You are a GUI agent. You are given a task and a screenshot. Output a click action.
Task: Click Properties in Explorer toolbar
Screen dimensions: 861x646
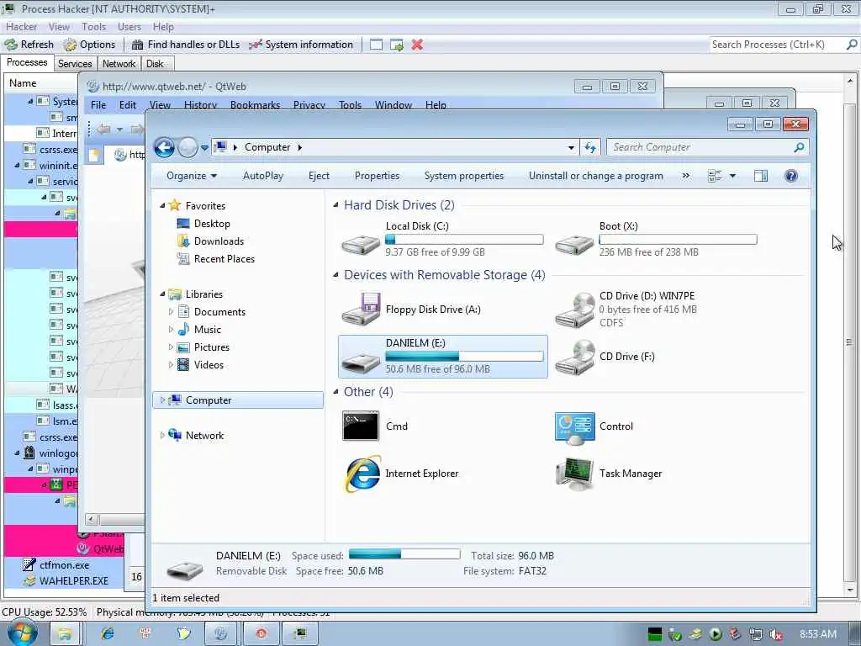click(378, 176)
